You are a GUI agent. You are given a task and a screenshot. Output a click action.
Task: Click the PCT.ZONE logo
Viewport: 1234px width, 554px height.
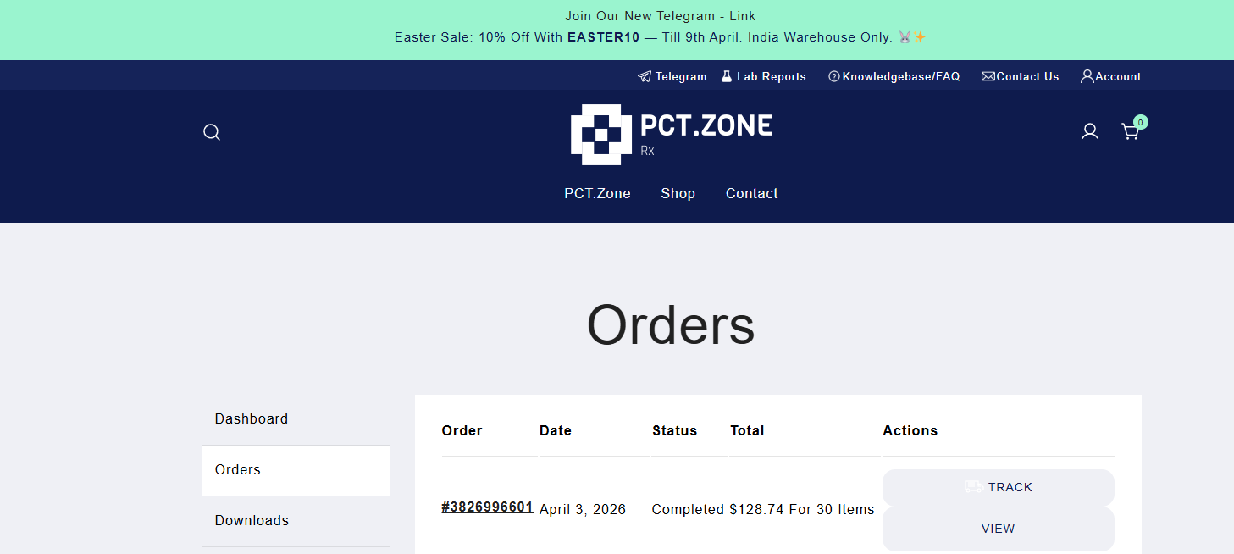pos(671,134)
